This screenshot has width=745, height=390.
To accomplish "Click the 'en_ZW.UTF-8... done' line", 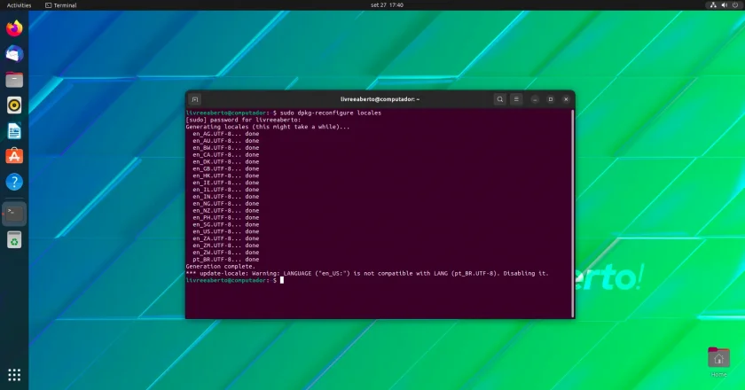I will (225, 253).
